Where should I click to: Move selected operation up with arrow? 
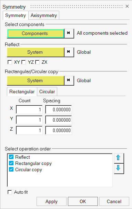[119, 158]
